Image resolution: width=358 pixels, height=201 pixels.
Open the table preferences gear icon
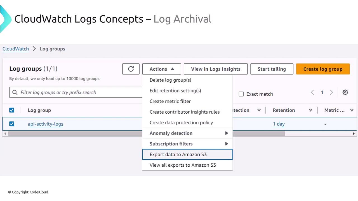pos(345,92)
